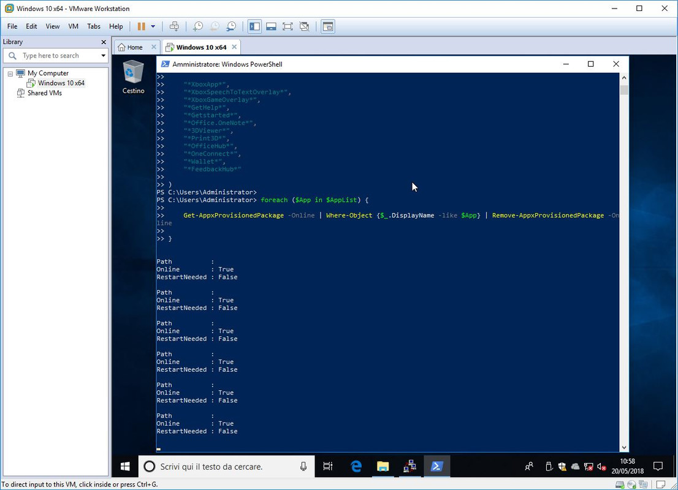Open the Action Center notifications icon
This screenshot has height=490, width=678.
pos(658,466)
